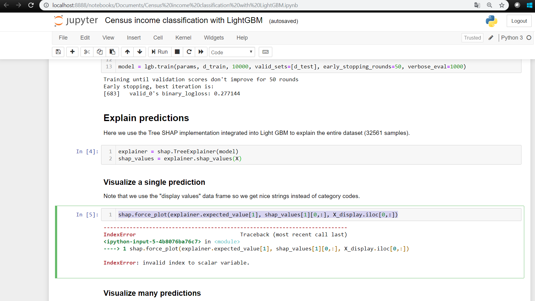Save the notebook using the save icon
Image resolution: width=535 pixels, height=301 pixels.
click(58, 52)
